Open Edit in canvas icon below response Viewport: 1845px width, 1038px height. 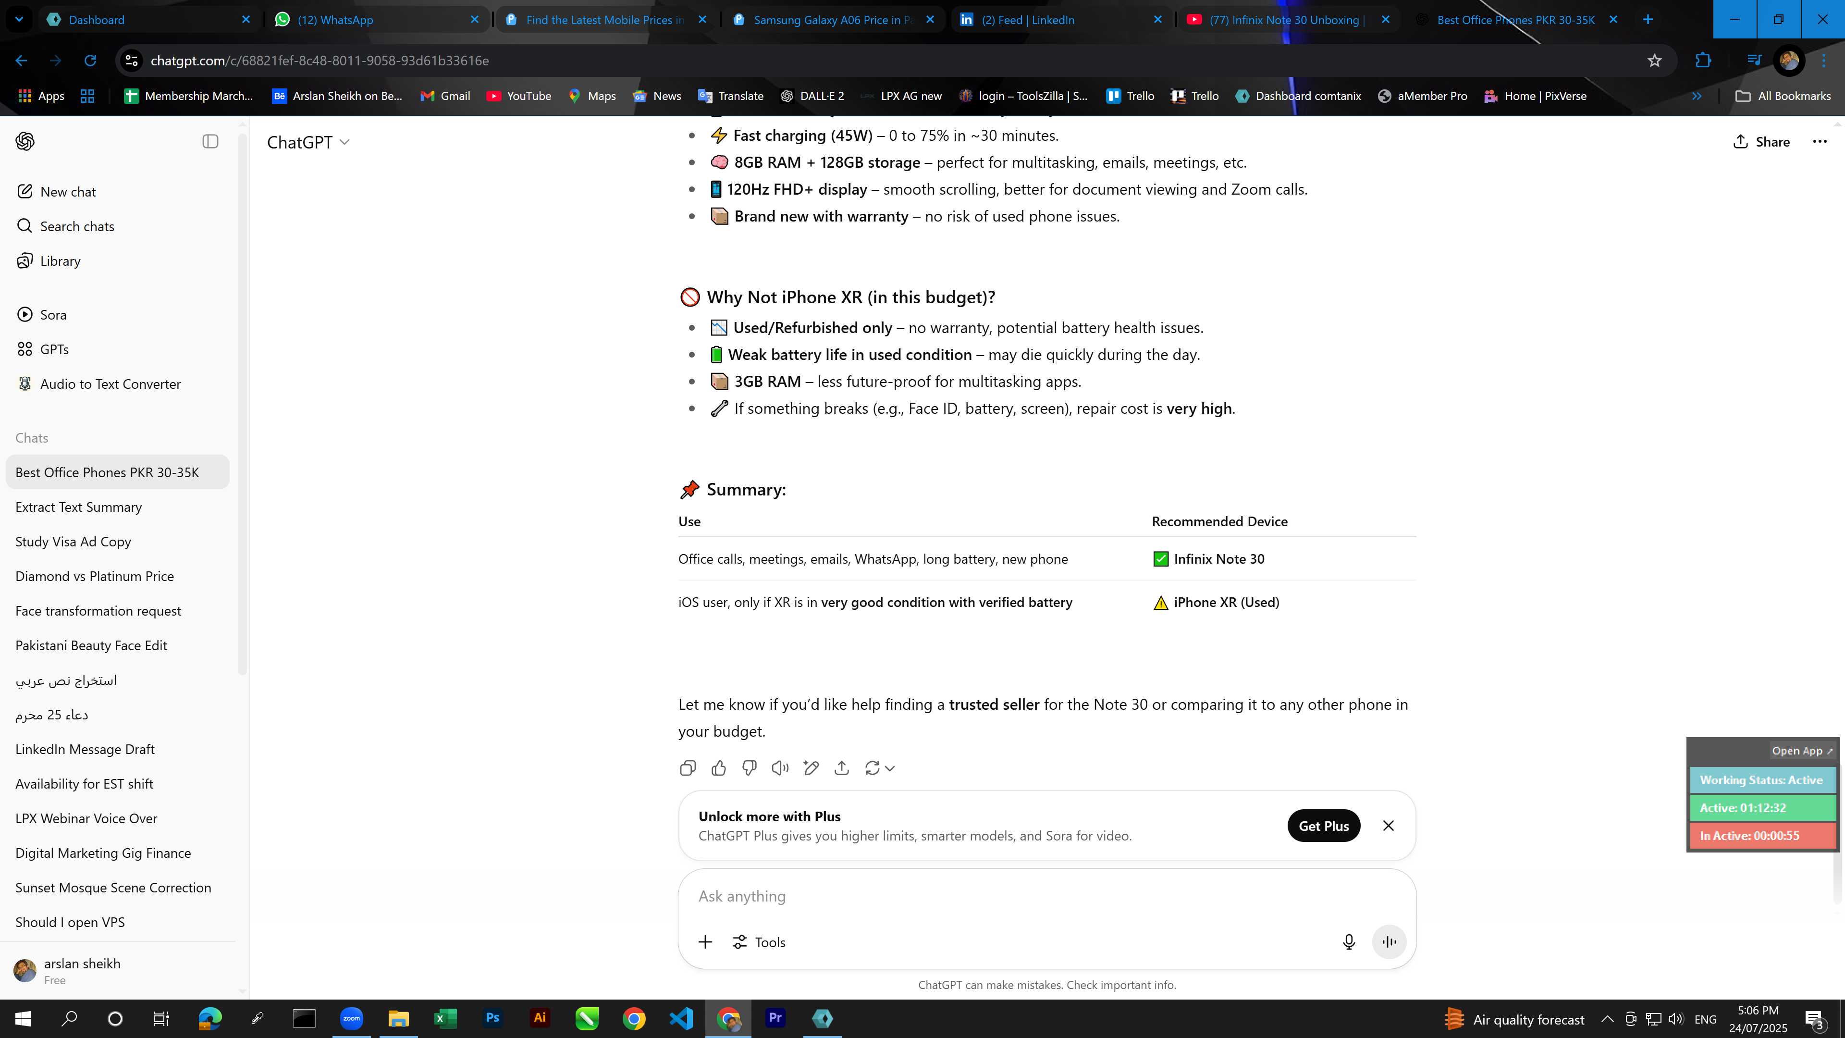[811, 768]
